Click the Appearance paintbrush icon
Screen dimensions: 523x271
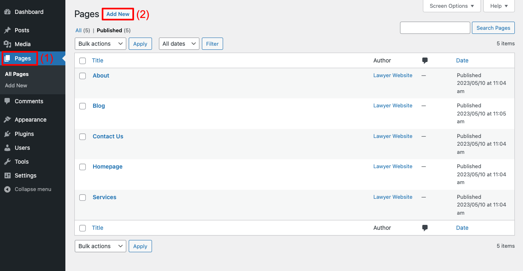pyautogui.click(x=7, y=120)
